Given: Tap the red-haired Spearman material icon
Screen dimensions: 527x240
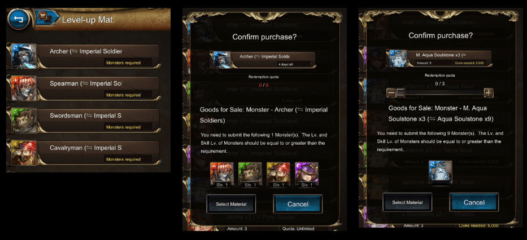Looking at the screenshot, I should coord(222,174).
